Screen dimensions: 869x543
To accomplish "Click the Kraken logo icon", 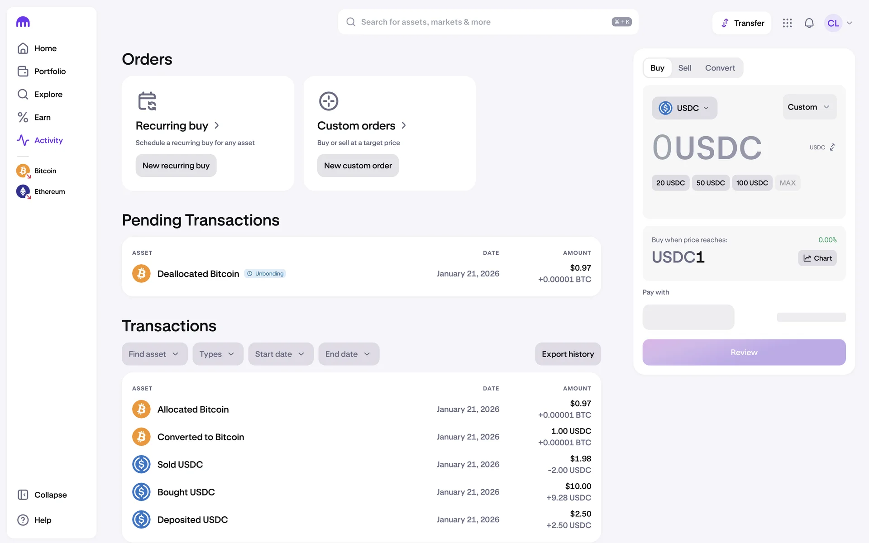I will (x=23, y=22).
